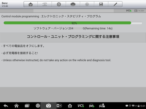Click the すべての電装品をオフにします line
This screenshot has height=109, width=146.
23,46
